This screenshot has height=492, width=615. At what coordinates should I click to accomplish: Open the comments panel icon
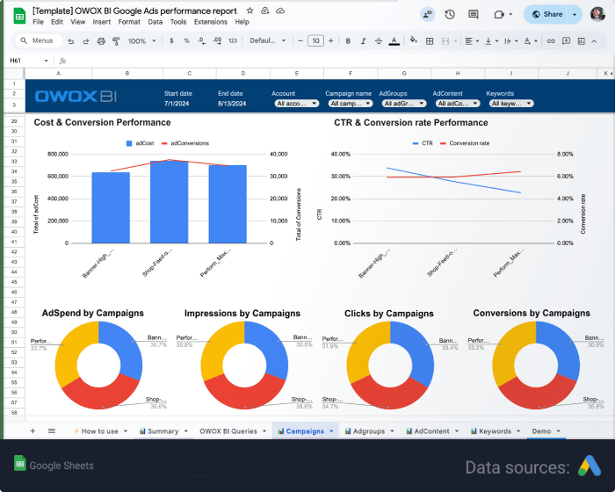[x=474, y=15]
